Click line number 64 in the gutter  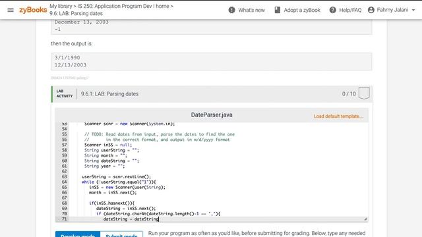coord(65,182)
